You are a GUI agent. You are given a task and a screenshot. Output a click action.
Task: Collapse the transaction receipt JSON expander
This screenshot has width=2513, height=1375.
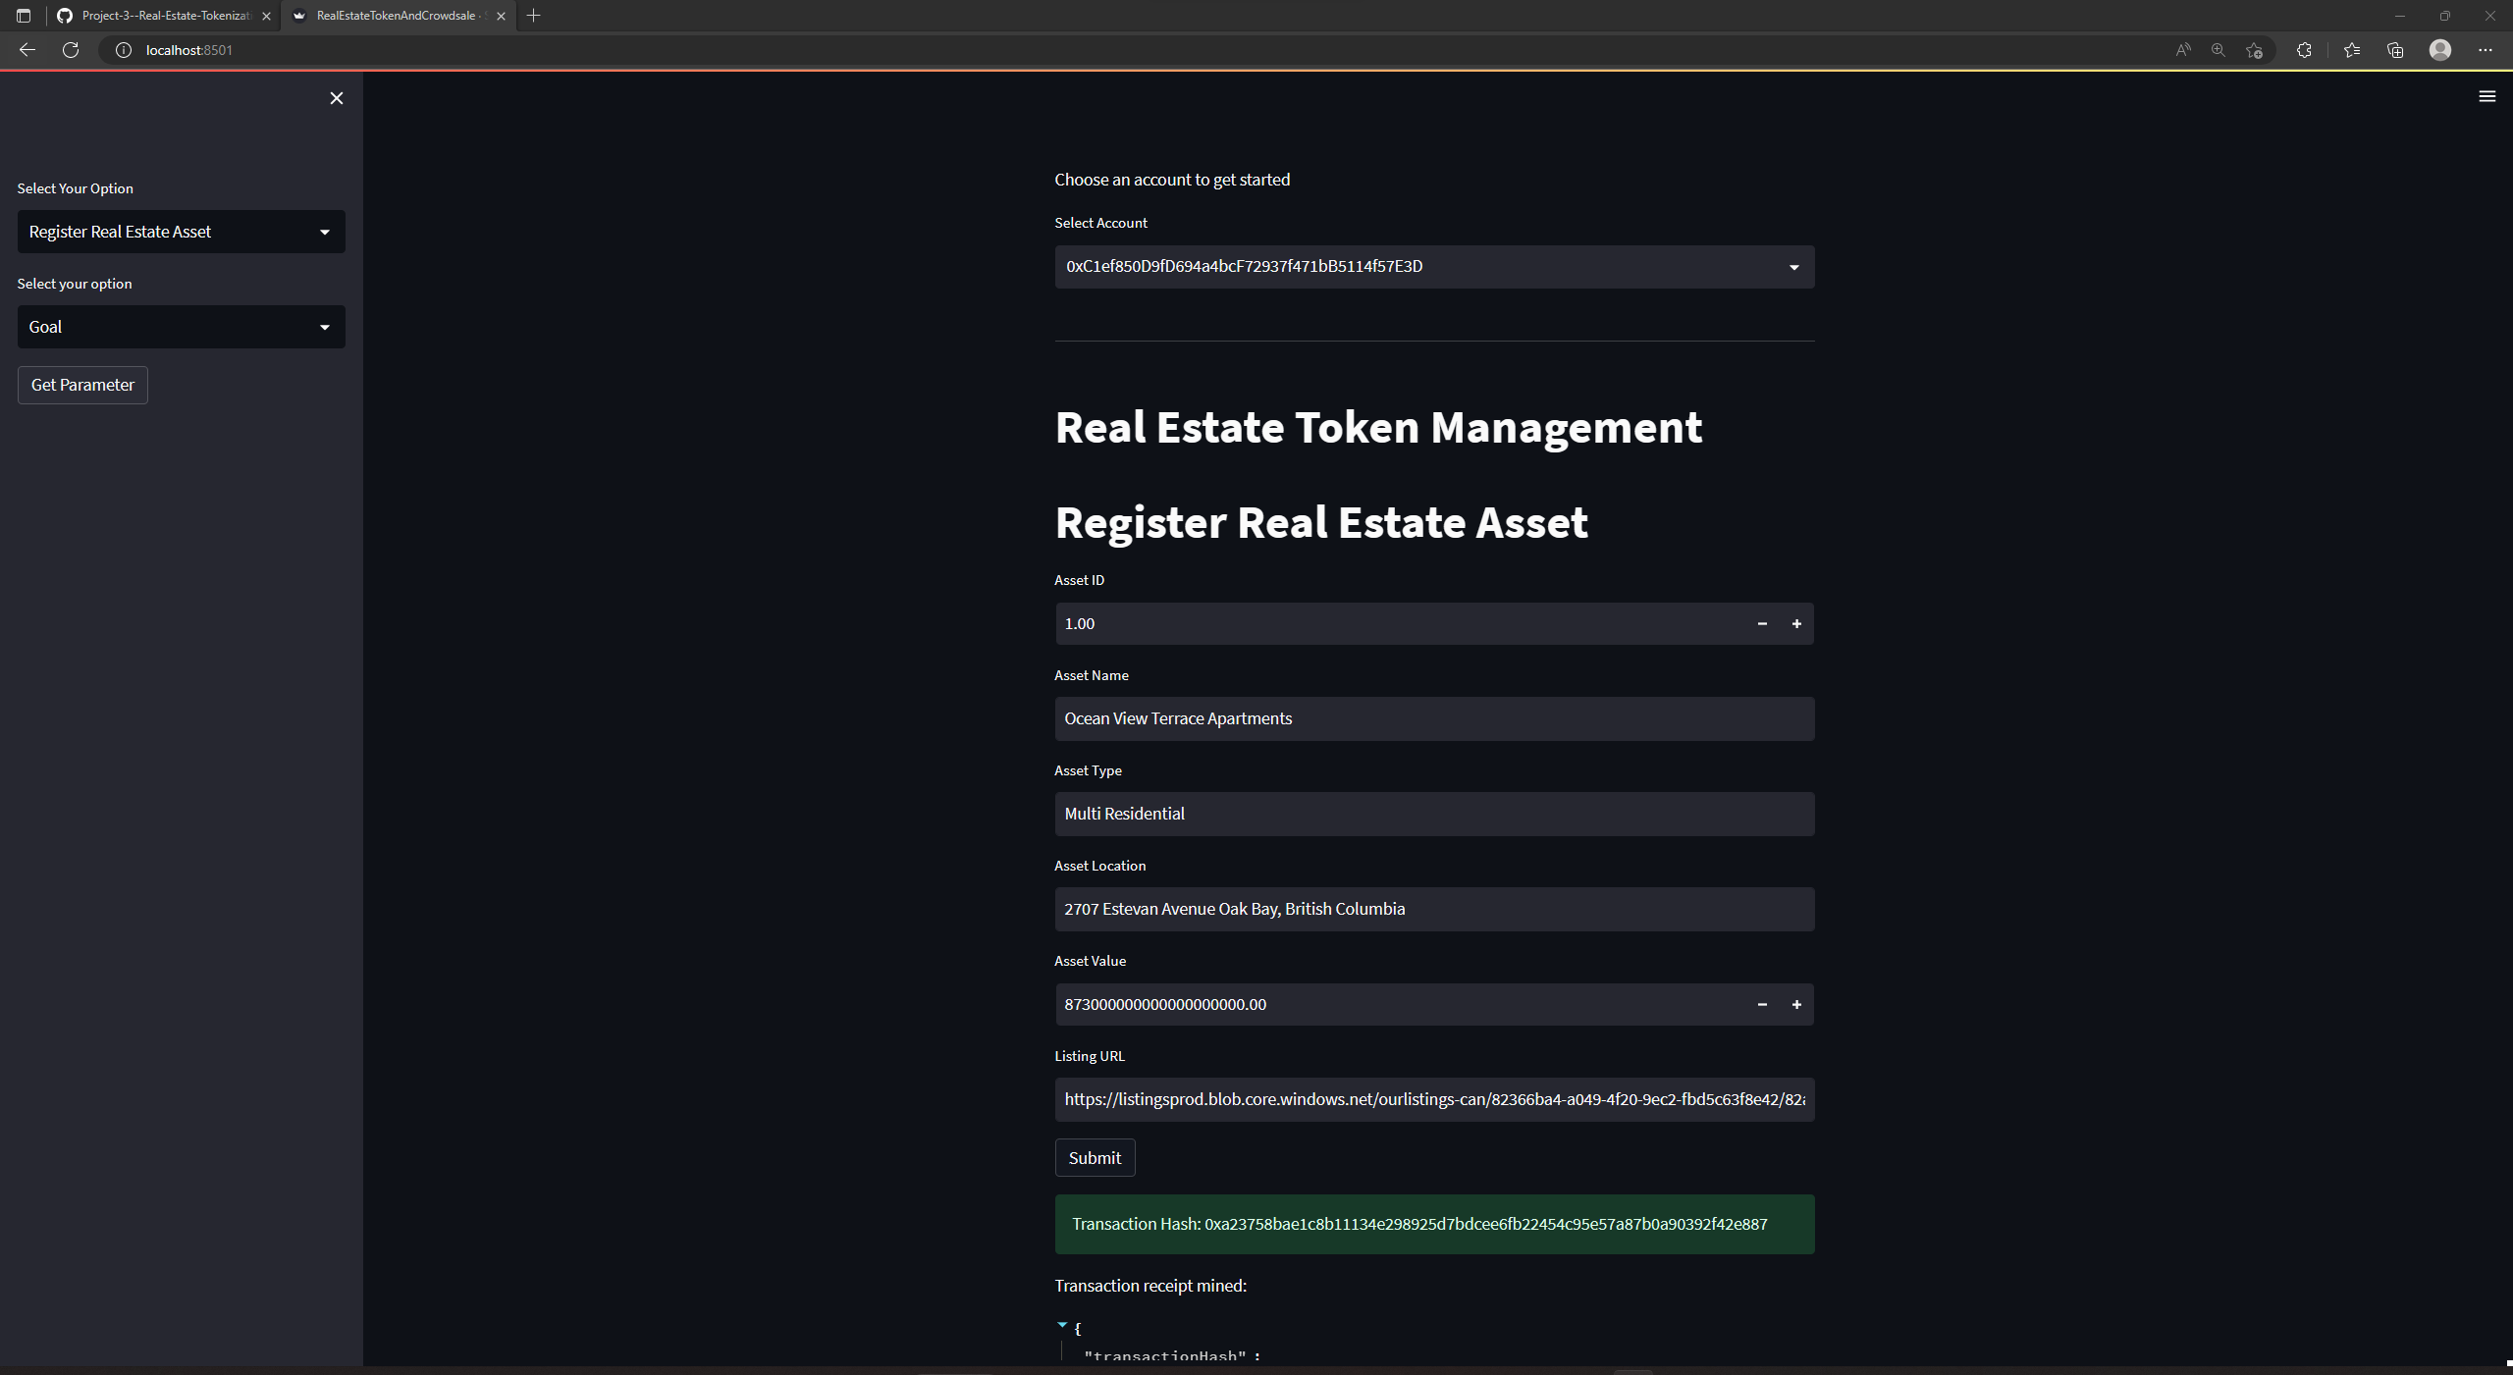tap(1061, 1324)
